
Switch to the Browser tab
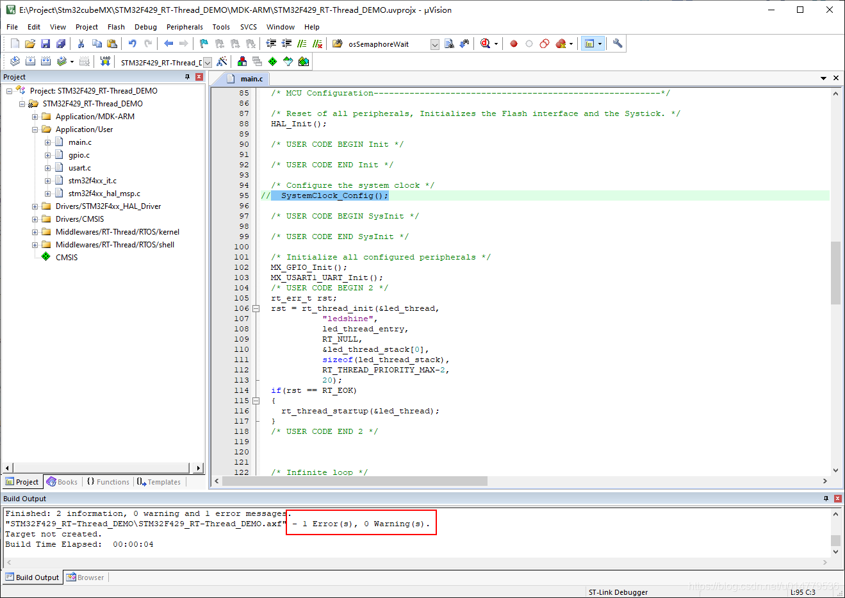(85, 577)
